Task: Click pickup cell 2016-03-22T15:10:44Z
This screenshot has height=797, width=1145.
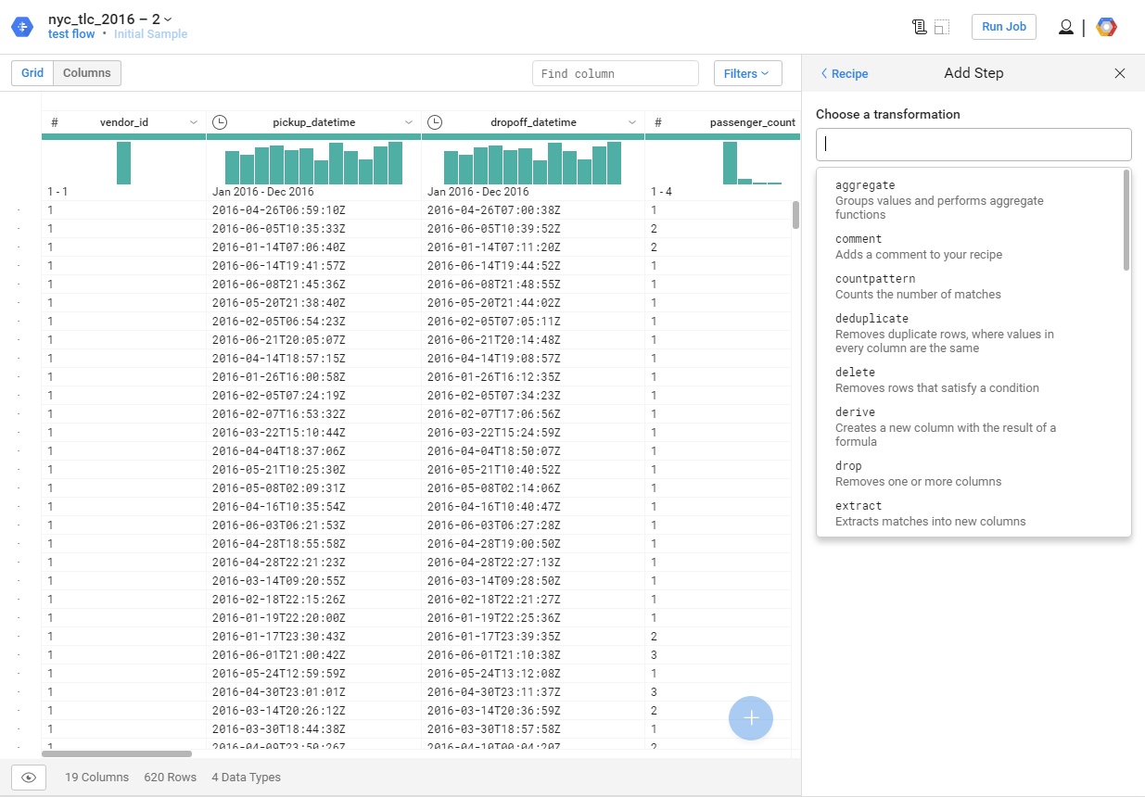Action: (279, 433)
